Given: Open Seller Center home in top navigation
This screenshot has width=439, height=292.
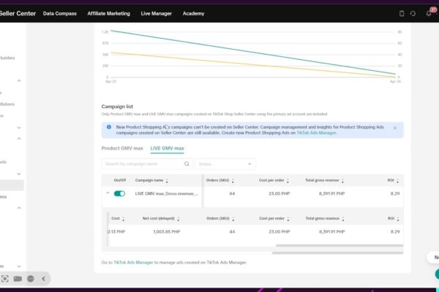Looking at the screenshot, I should [18, 13].
